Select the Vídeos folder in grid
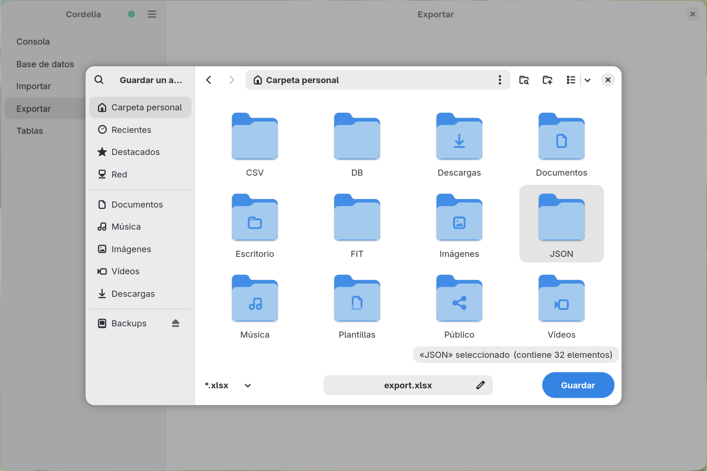Screen dimensions: 707x471 [562, 305]
